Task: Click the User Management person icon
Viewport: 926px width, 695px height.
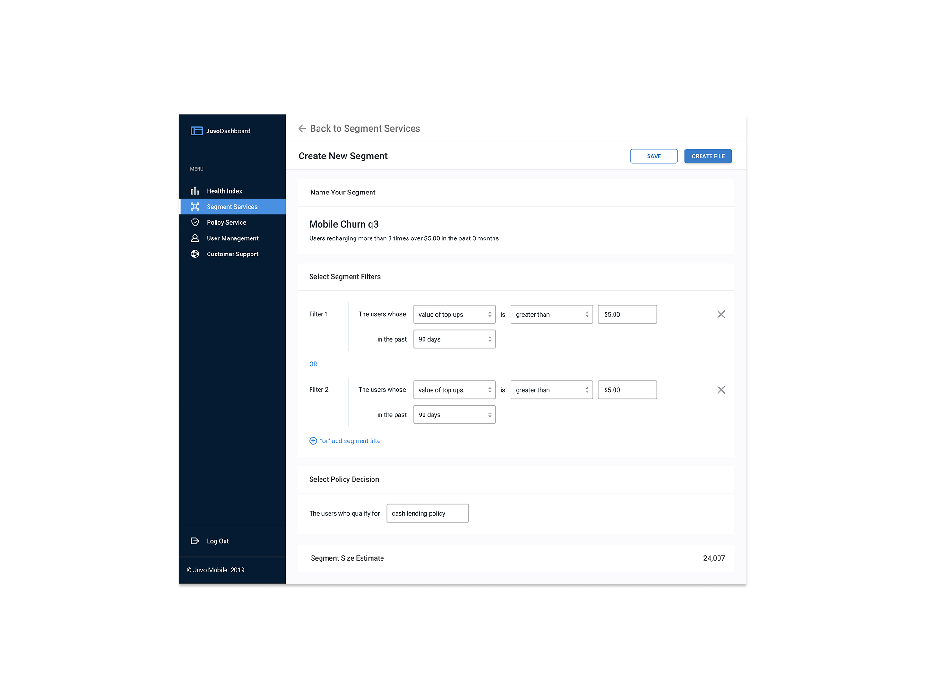Action: (195, 238)
